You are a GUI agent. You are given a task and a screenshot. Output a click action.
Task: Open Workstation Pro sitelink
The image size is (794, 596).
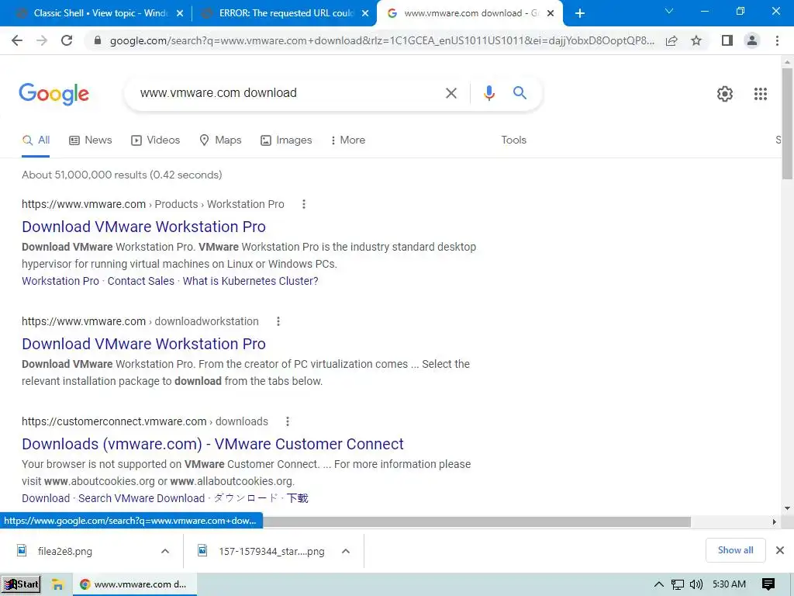click(x=60, y=281)
